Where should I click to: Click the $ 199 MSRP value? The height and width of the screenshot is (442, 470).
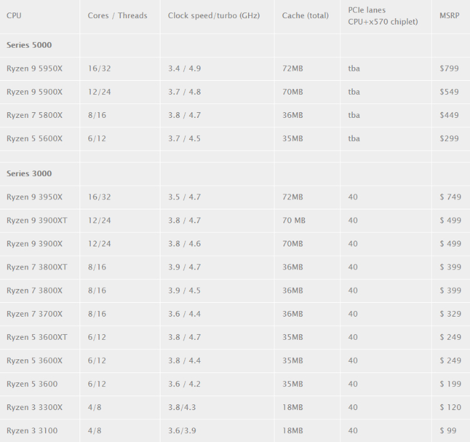(450, 384)
